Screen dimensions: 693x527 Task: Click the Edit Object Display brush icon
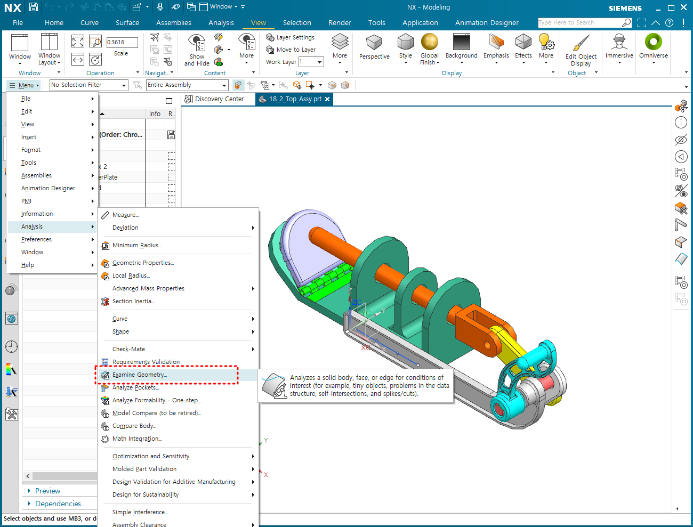point(581,42)
